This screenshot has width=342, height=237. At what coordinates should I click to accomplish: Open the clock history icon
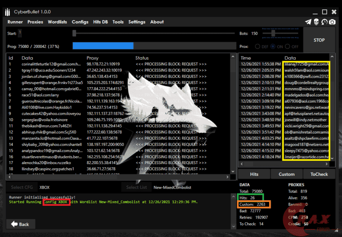(x=324, y=22)
